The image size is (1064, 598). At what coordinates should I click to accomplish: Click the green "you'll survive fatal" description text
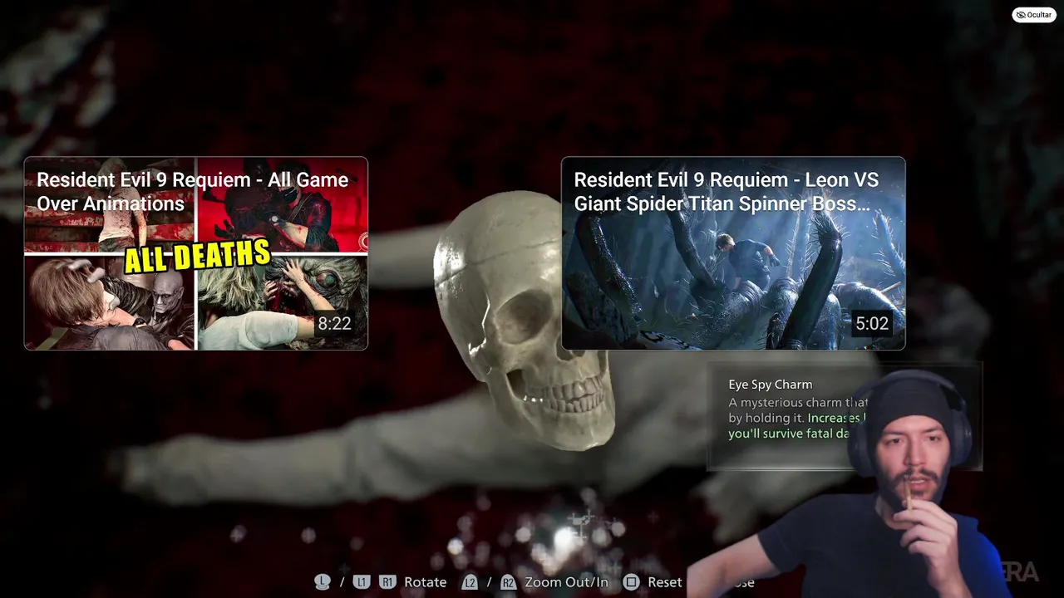790,434
